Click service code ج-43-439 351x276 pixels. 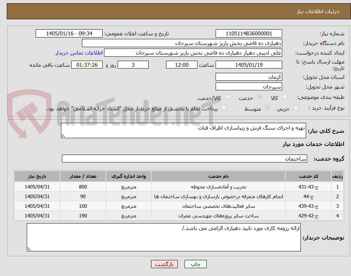point(308,206)
